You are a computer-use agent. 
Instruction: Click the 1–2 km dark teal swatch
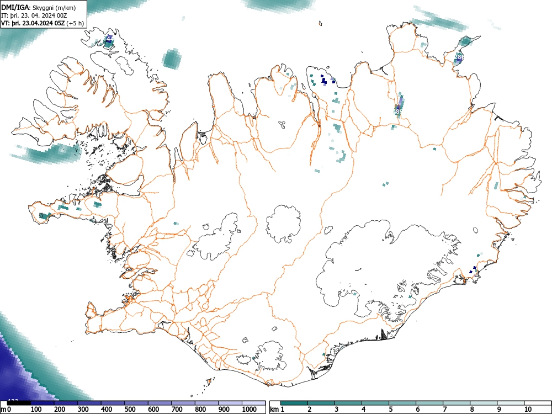[294, 403]
